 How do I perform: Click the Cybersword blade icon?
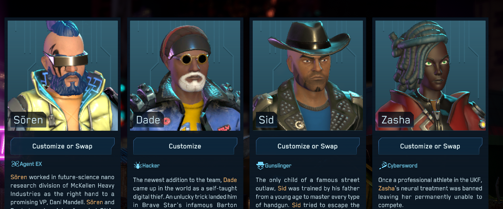click(x=383, y=165)
